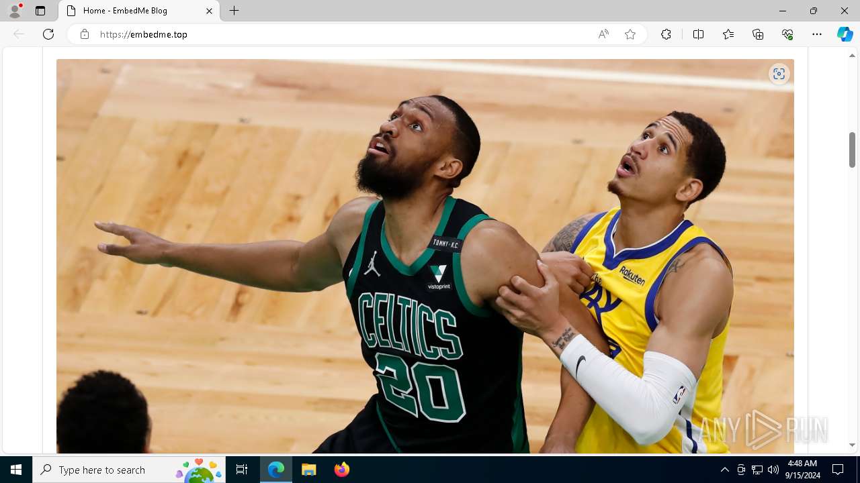Open the browser profile icon
Image resolution: width=860 pixels, height=483 pixels.
(15, 11)
